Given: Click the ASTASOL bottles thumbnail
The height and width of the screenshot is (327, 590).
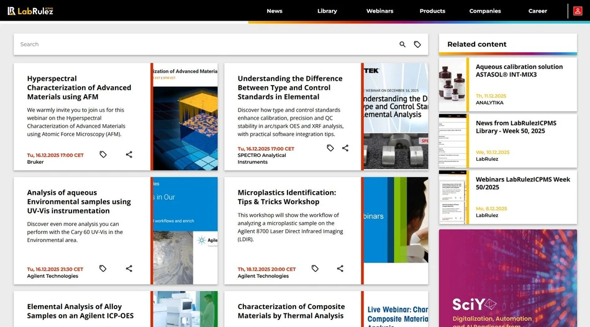Looking at the screenshot, I should [453, 84].
